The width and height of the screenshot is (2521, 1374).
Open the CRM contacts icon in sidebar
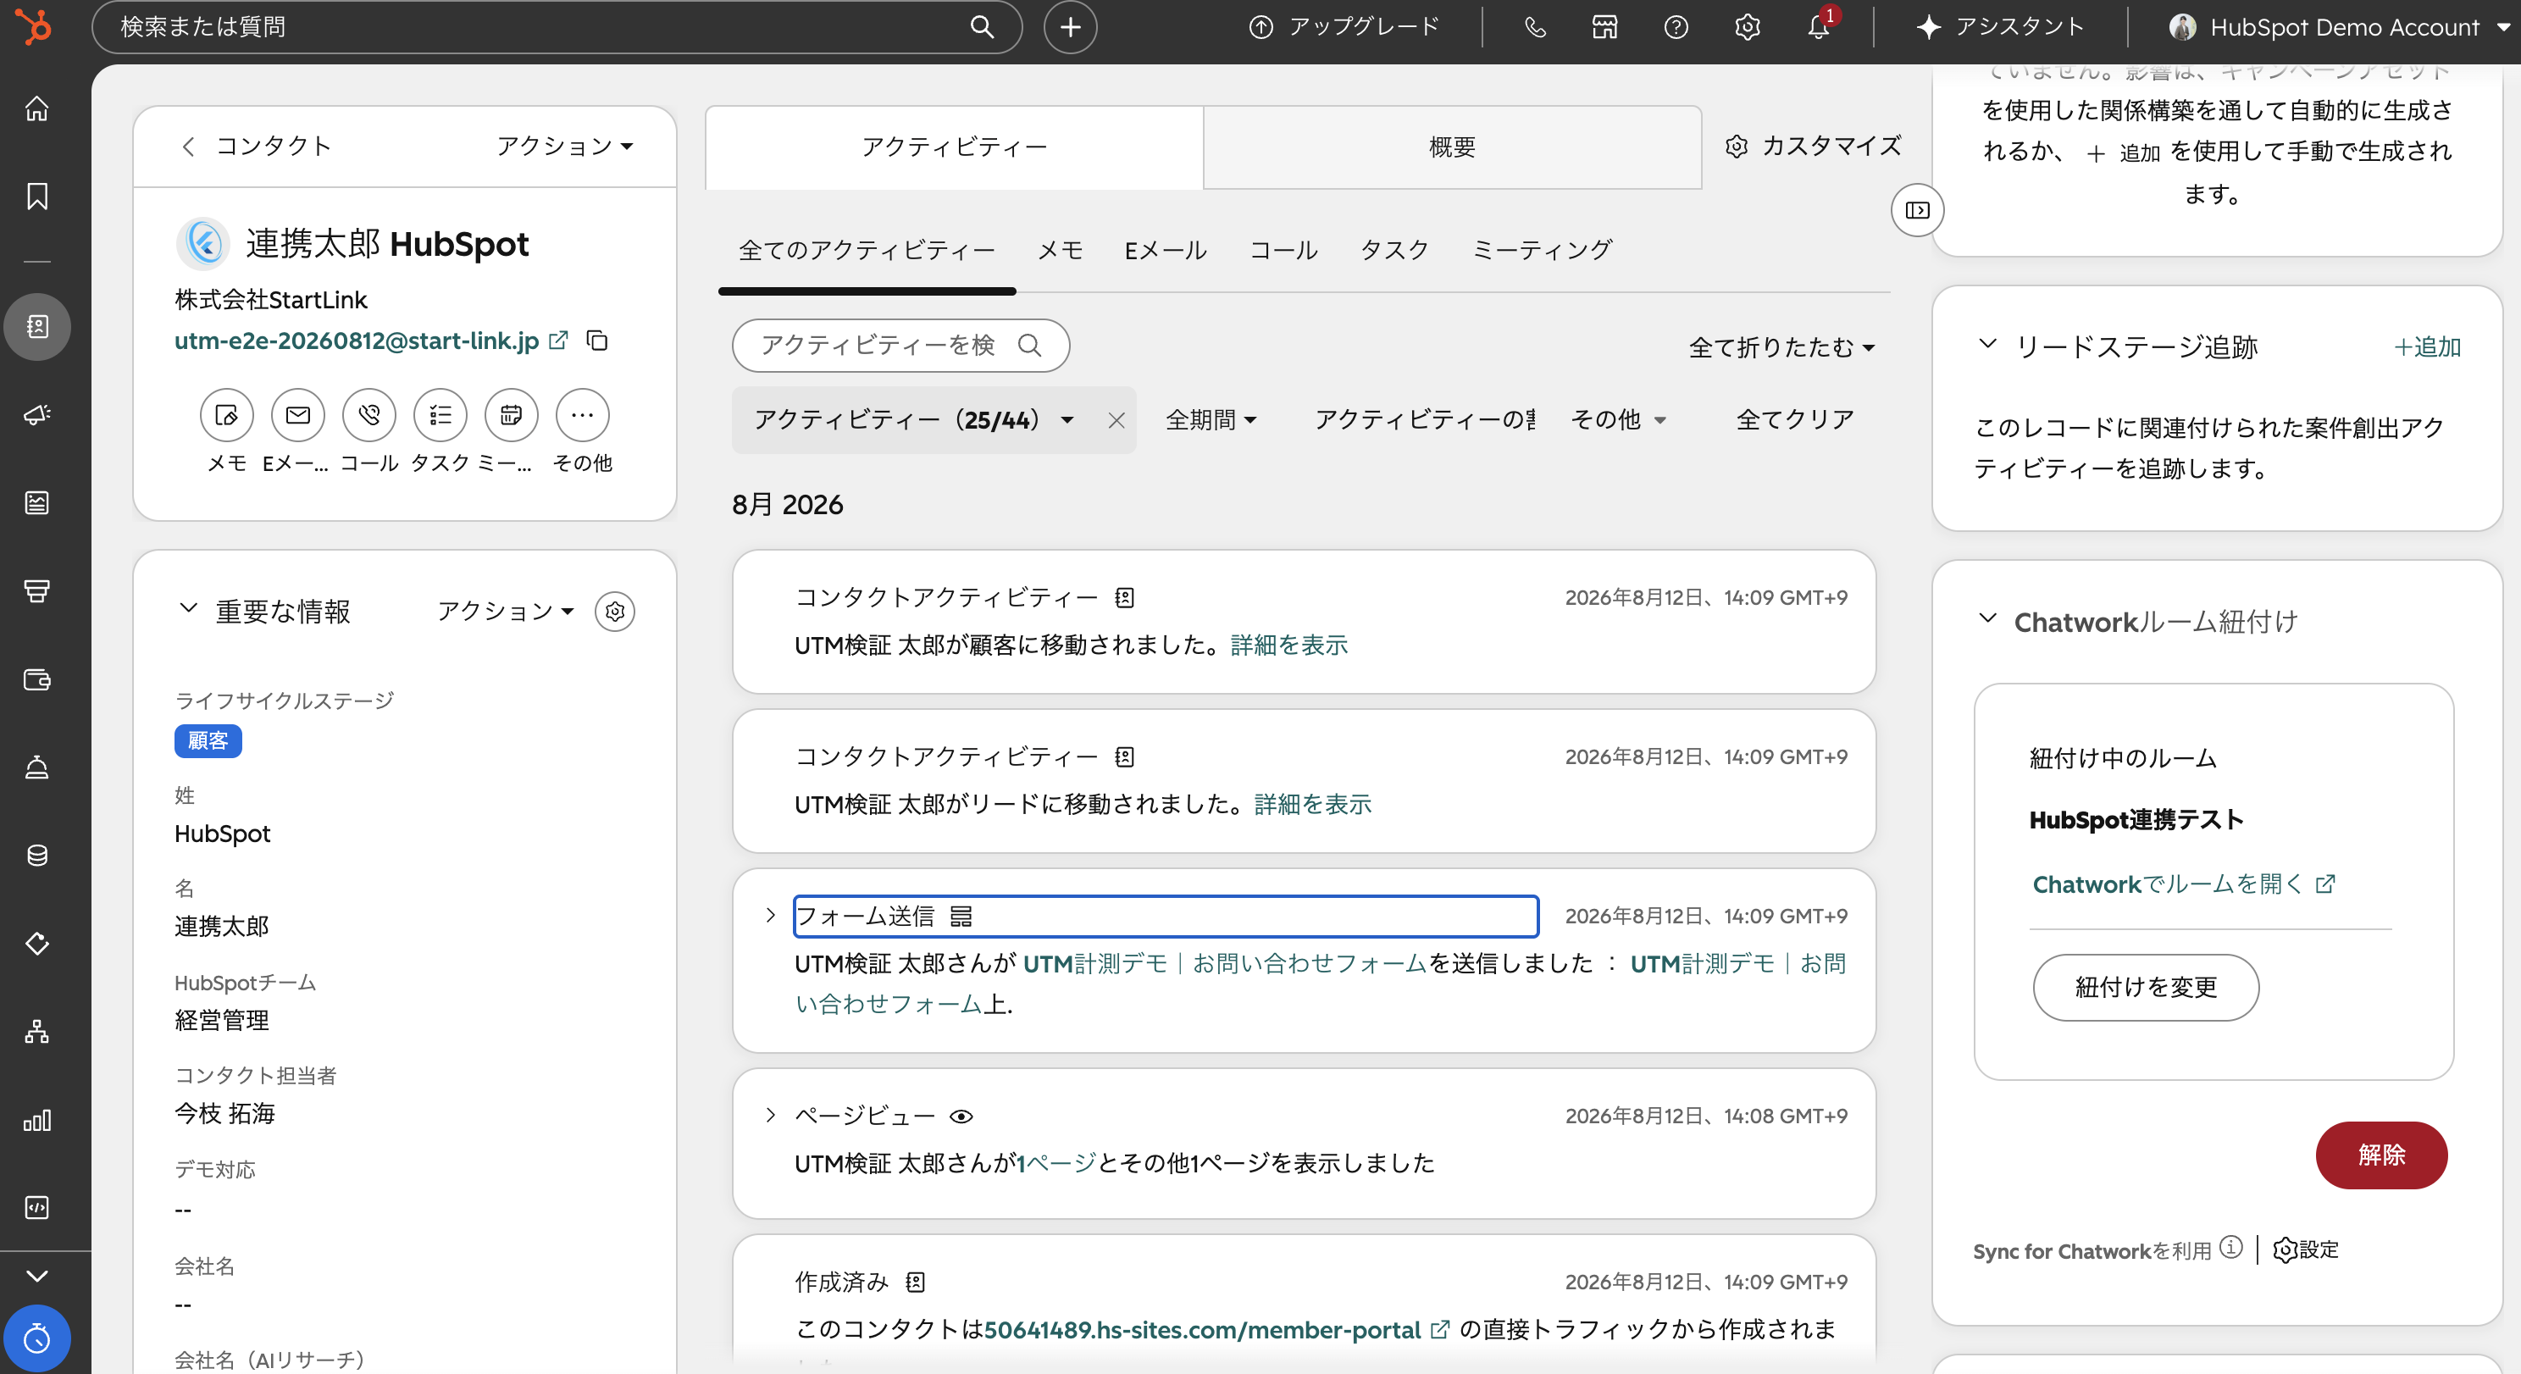(37, 326)
